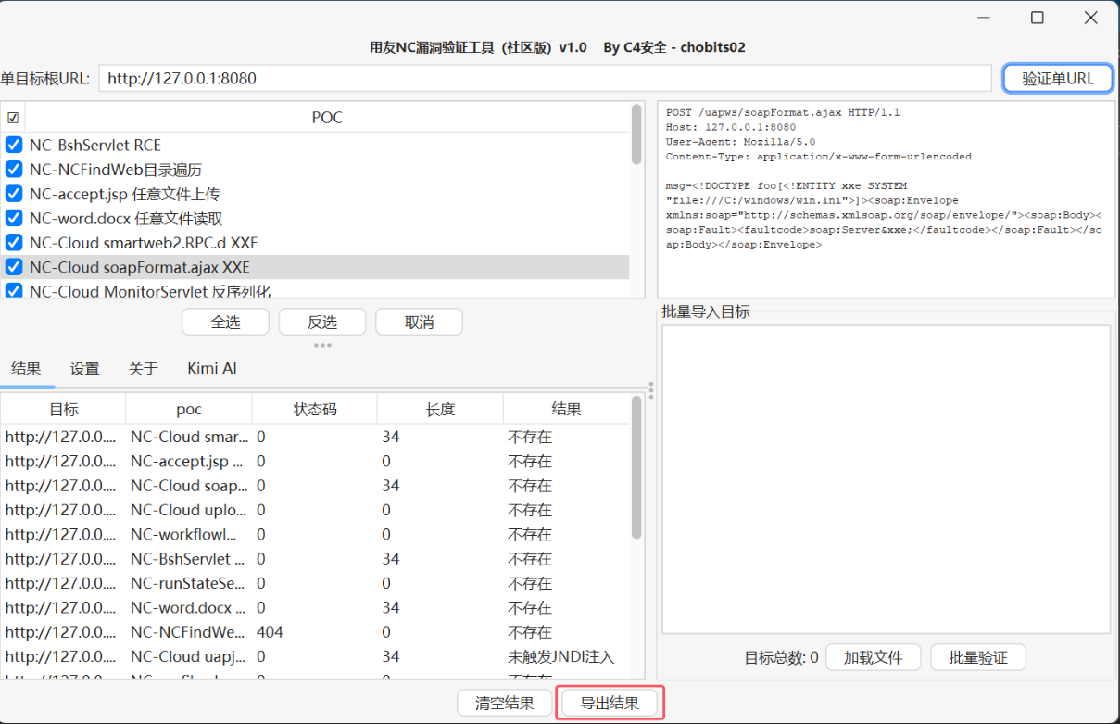Screen dimensions: 1120x724
Task: Click 全选 to select all POCs
Action: [x=225, y=322]
